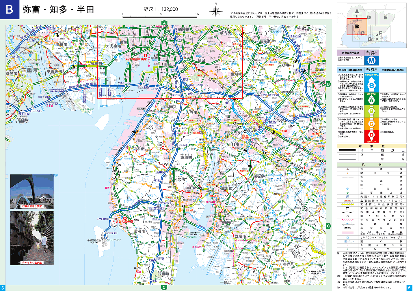Click the yellow-green B rank icon in legend
The width and height of the screenshot is (413, 291).
click(371, 111)
